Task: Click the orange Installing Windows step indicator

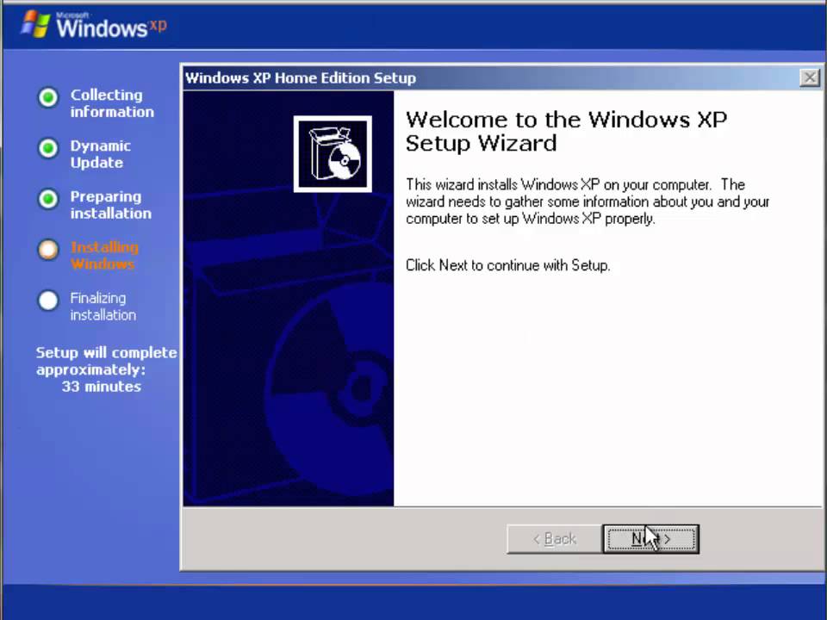Action: (x=48, y=250)
